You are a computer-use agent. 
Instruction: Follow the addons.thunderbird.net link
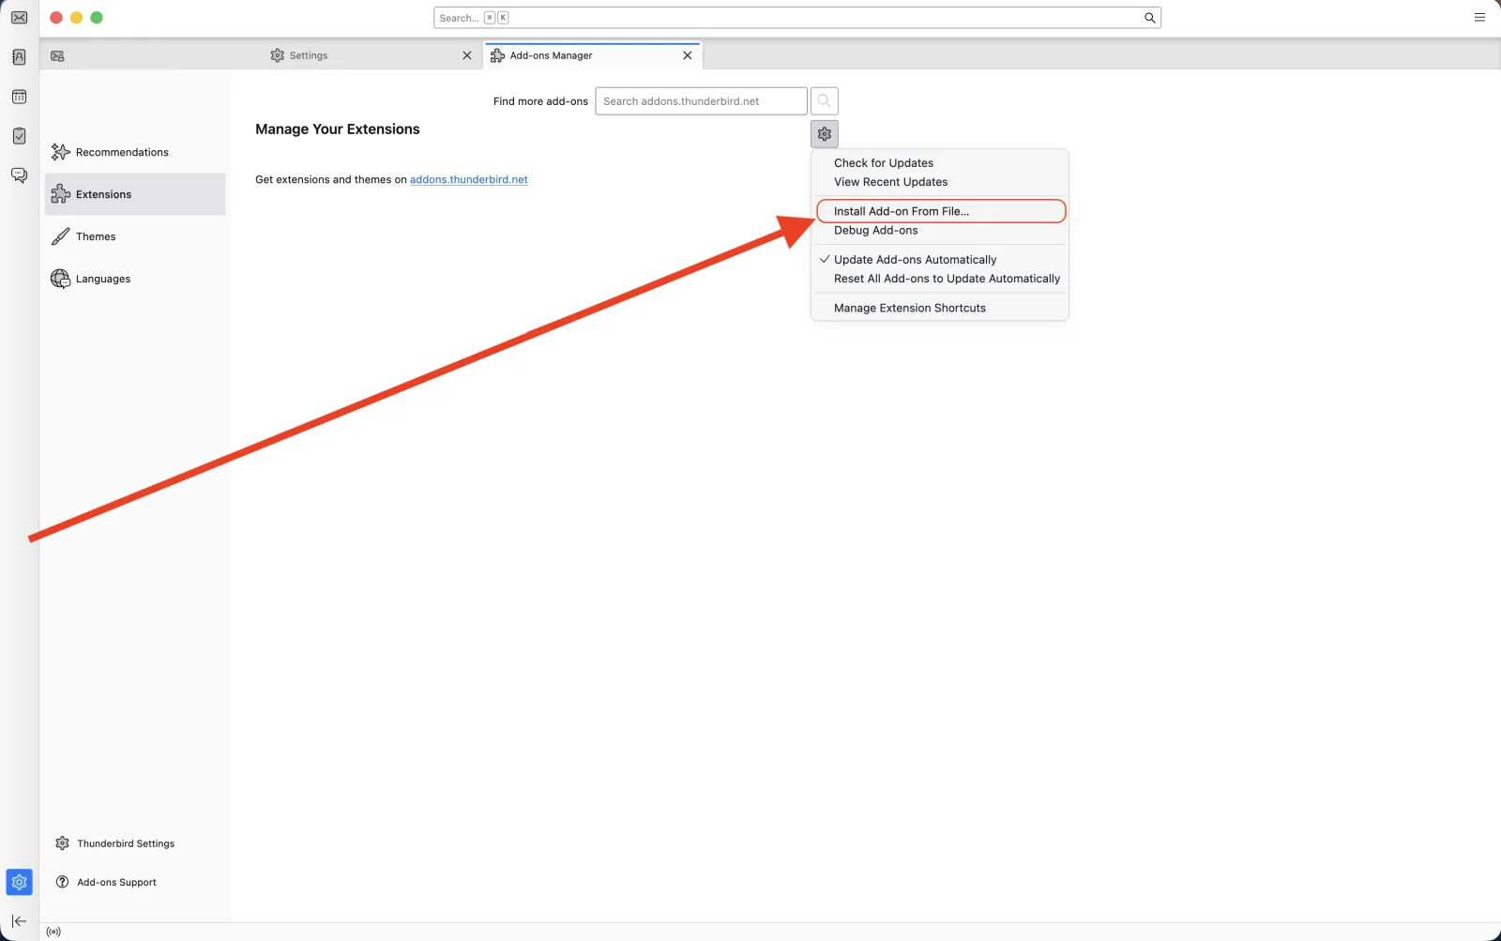click(x=468, y=179)
